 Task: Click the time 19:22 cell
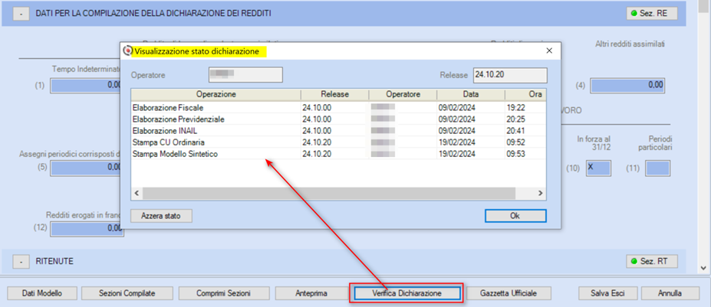click(525, 108)
